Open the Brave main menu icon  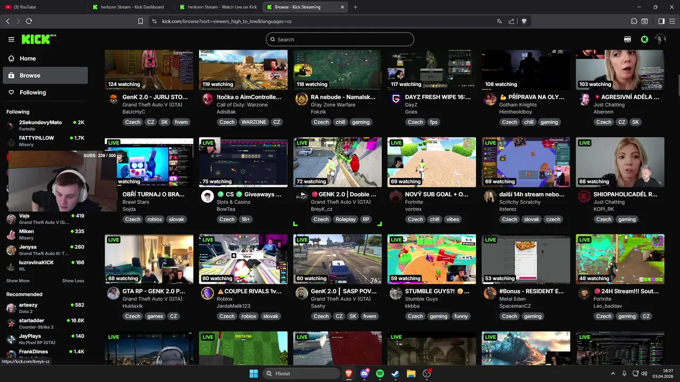click(673, 21)
